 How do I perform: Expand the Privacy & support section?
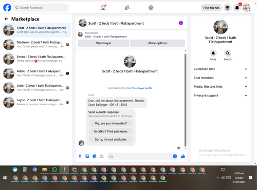click(x=221, y=96)
